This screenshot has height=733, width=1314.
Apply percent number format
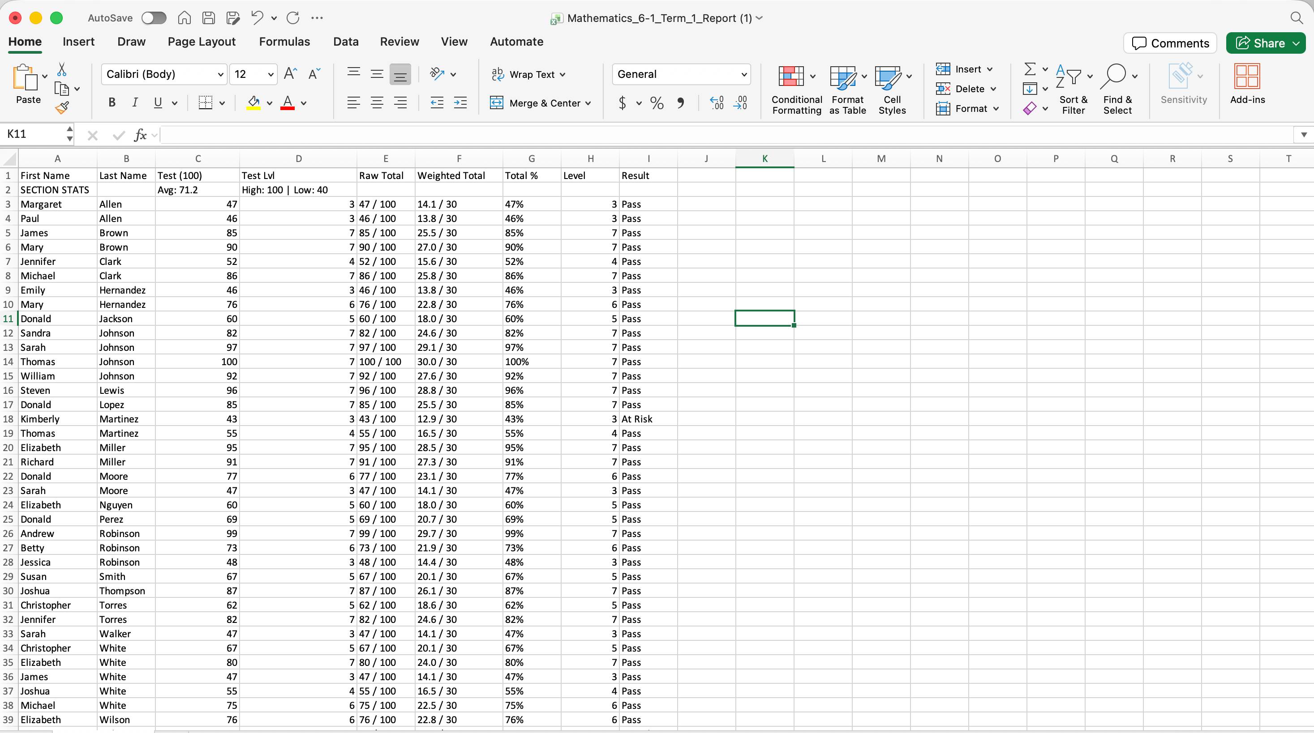coord(657,103)
